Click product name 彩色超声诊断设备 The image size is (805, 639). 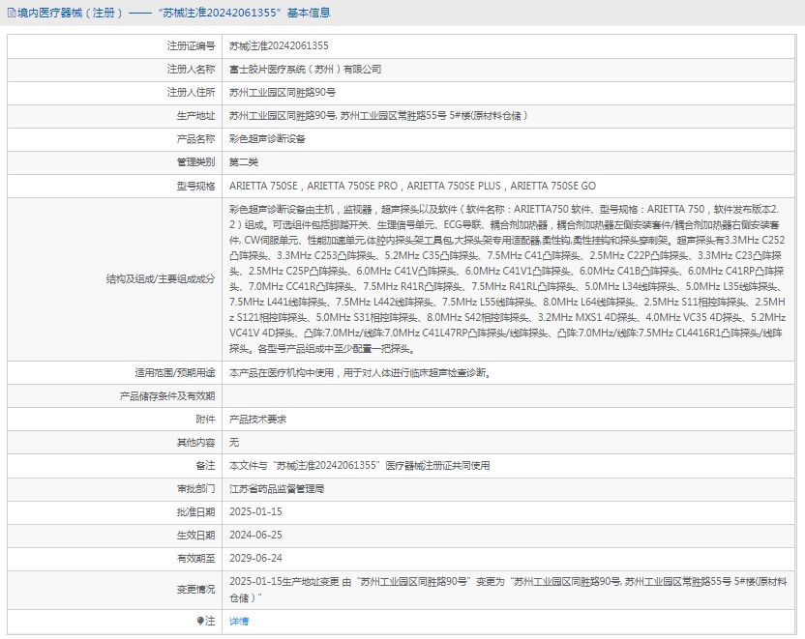(x=267, y=139)
